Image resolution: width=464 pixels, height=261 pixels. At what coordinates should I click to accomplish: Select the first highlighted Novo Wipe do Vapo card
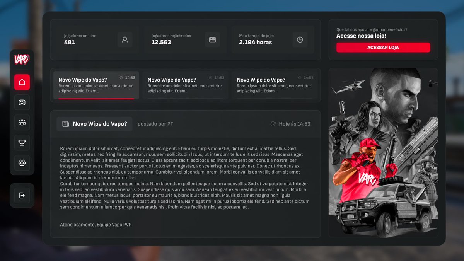(x=96, y=85)
